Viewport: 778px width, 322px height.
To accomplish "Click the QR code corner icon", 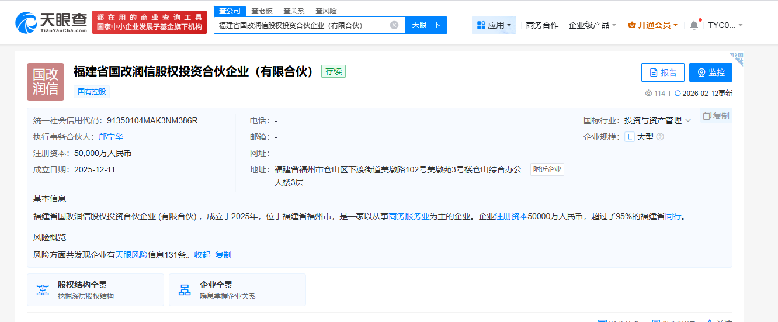I will pos(737,58).
